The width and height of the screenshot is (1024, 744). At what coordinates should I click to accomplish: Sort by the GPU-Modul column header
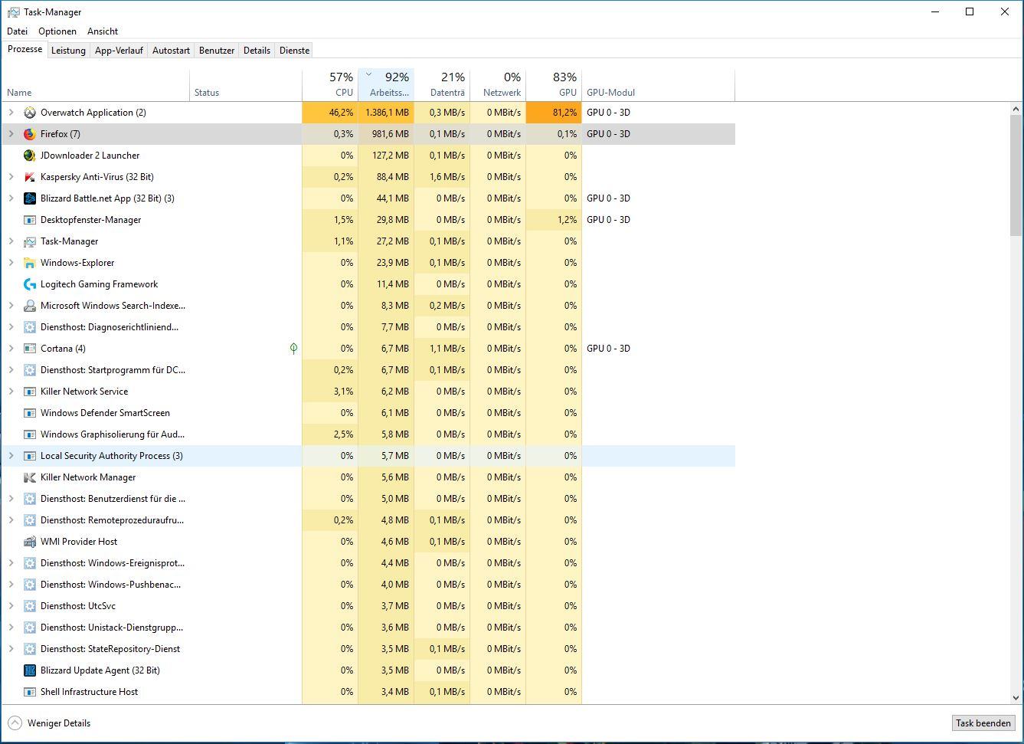tap(658, 84)
